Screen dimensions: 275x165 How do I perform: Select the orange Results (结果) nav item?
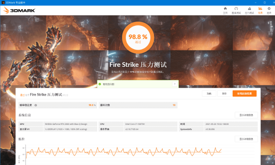(260, 10)
